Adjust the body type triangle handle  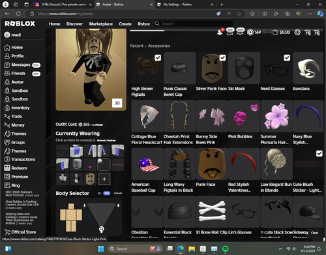(x=102, y=229)
